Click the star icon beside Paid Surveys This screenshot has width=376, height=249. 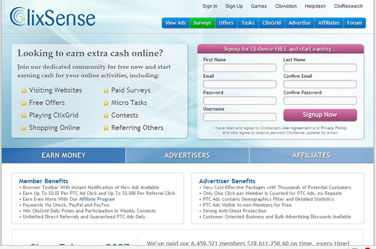106,91
